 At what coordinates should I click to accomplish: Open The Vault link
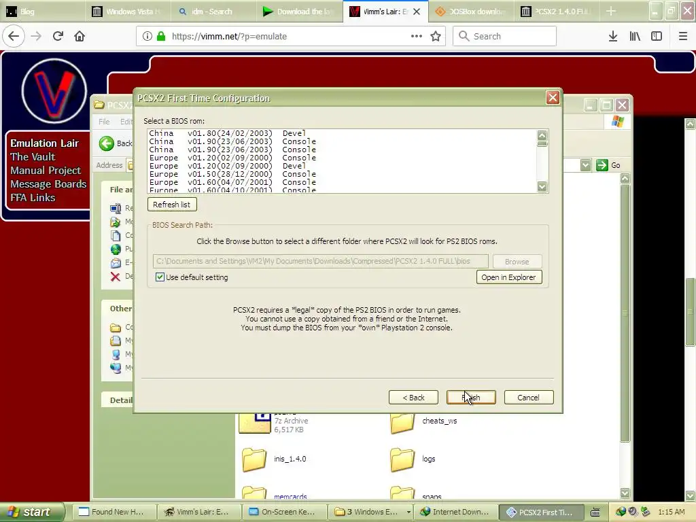pos(33,157)
